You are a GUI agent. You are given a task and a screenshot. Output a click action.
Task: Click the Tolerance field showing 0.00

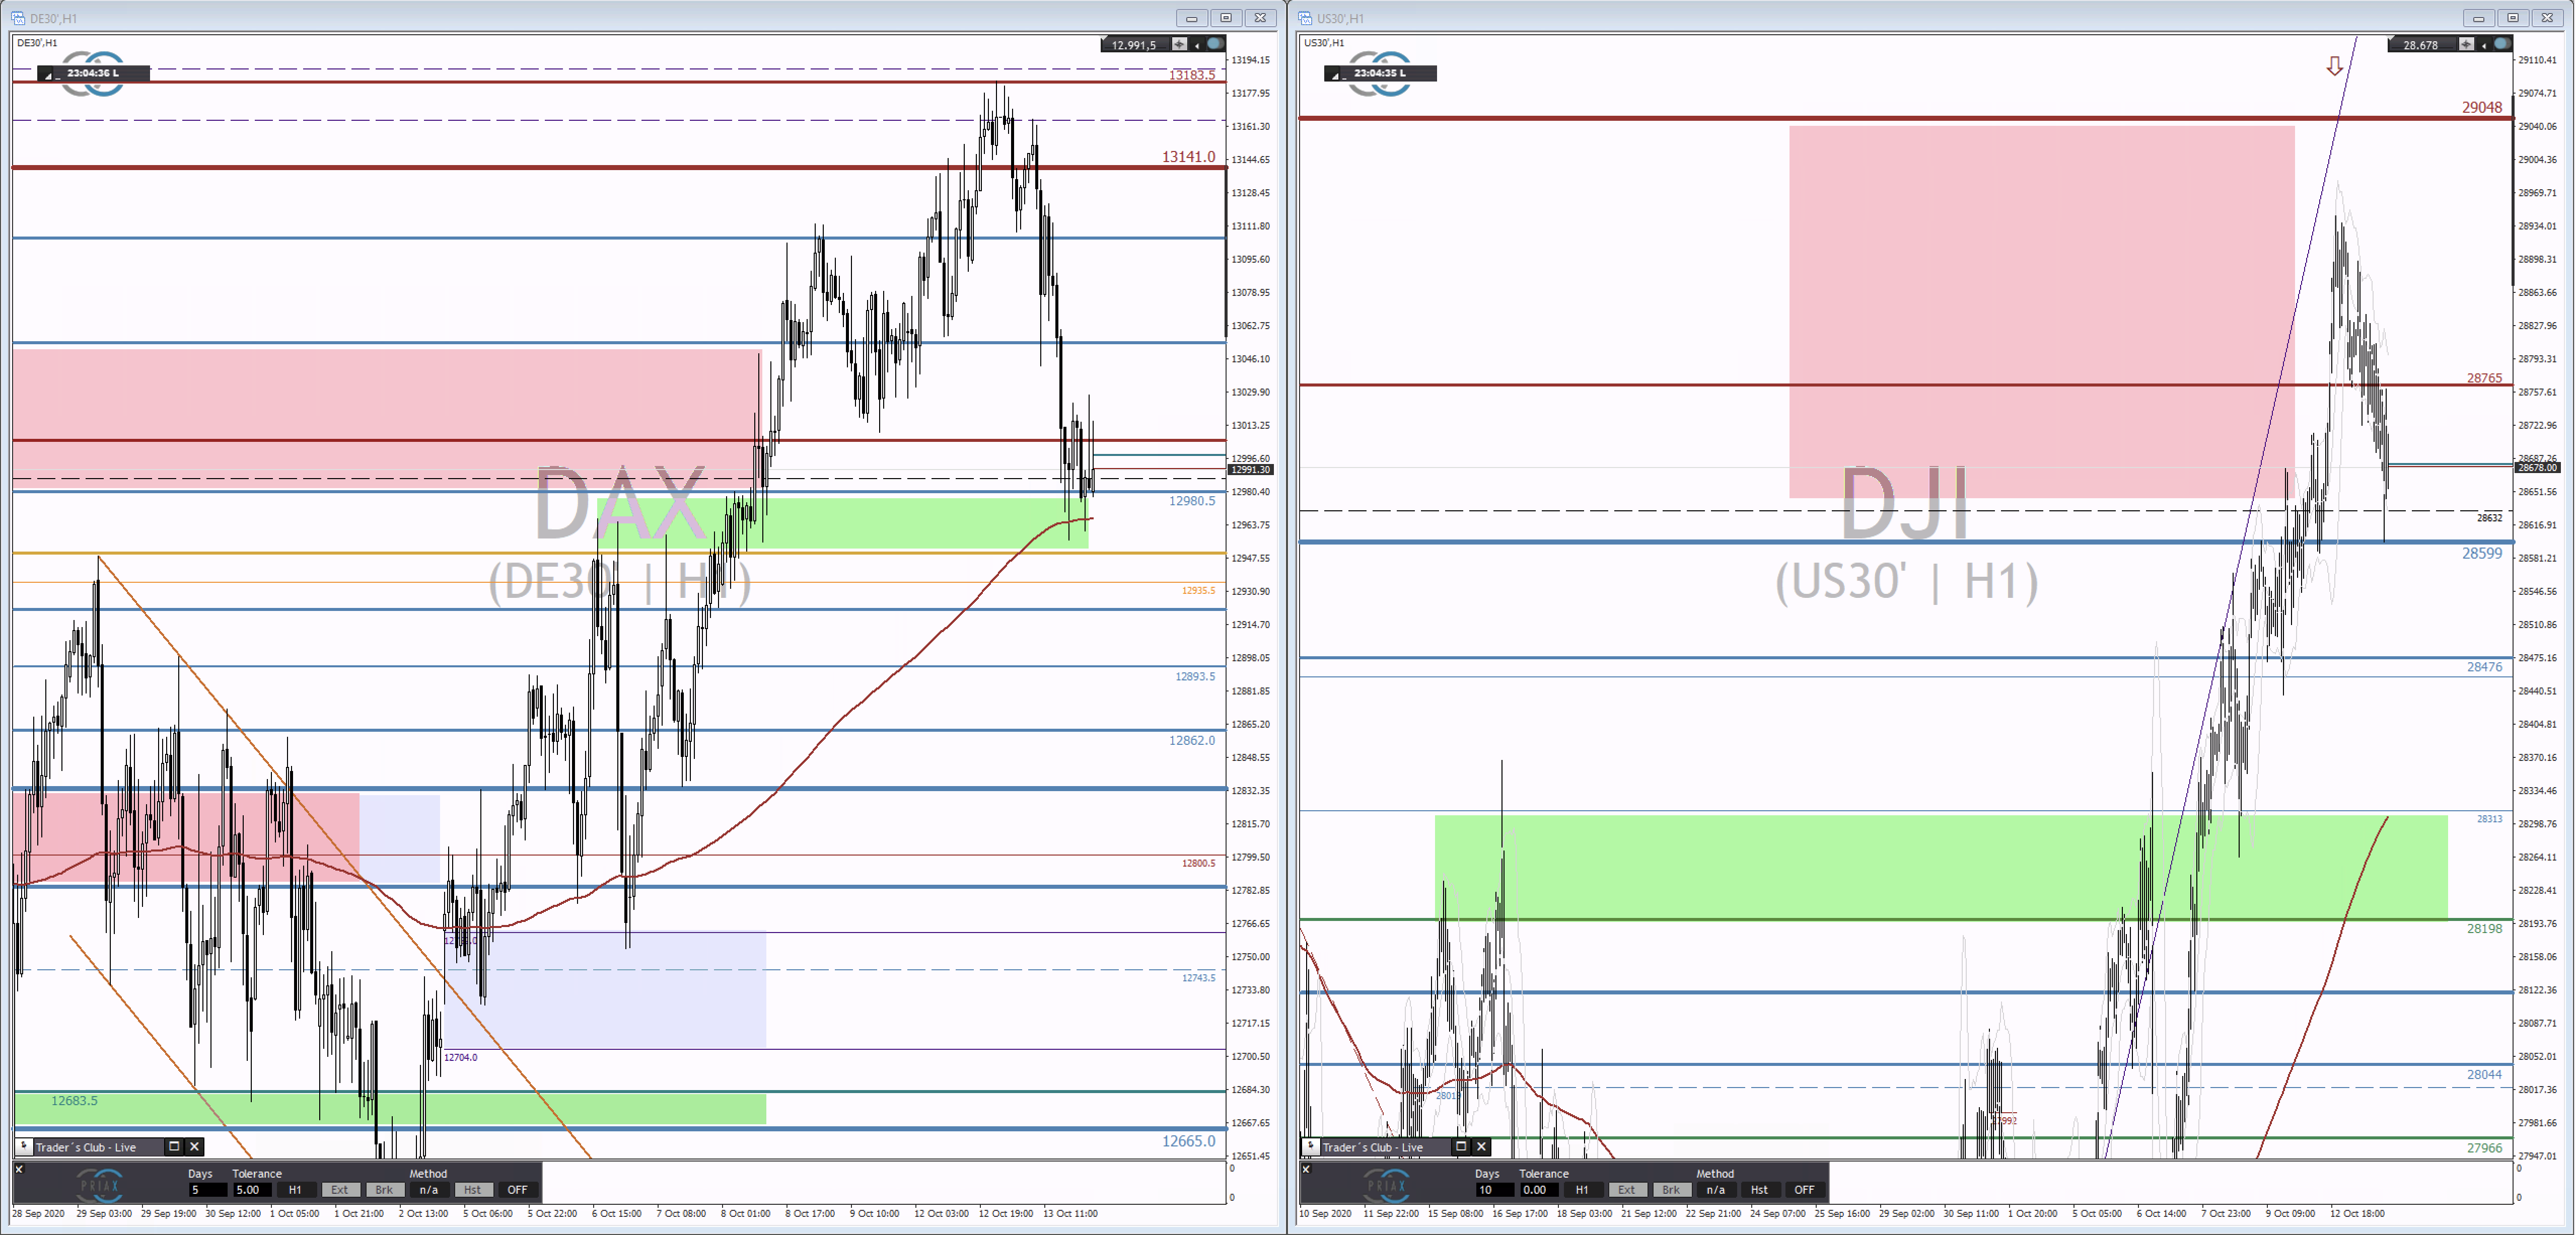coord(1539,1190)
